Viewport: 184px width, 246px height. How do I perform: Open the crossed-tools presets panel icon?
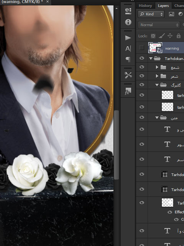click(128, 75)
